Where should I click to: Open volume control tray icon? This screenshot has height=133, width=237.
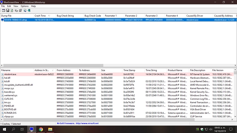pos(211,129)
